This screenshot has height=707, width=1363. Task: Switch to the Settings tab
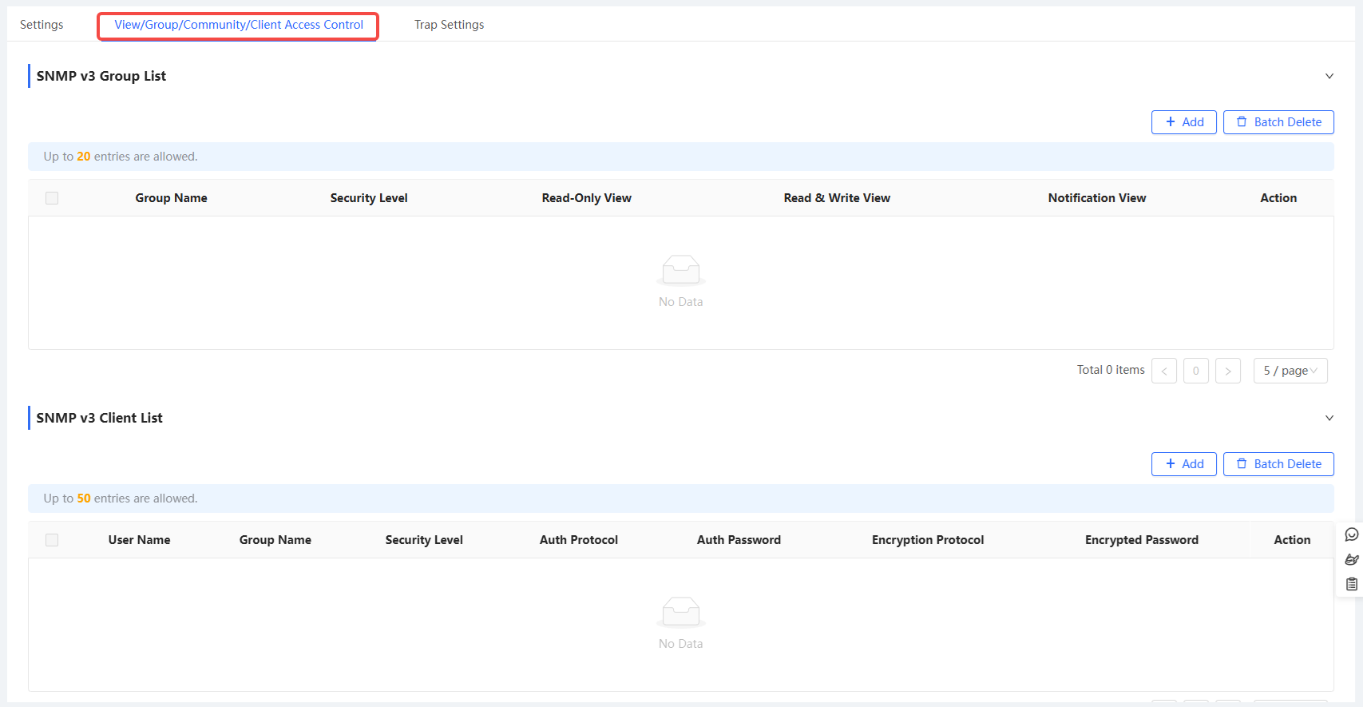click(42, 25)
